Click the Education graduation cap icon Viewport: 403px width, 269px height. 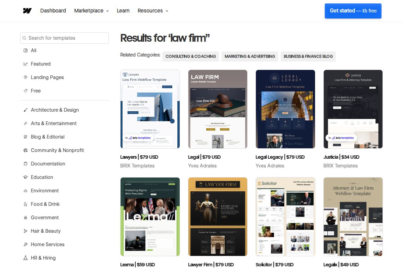pos(26,177)
